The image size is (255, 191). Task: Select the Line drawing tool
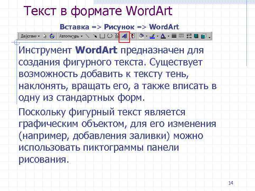click(87, 36)
